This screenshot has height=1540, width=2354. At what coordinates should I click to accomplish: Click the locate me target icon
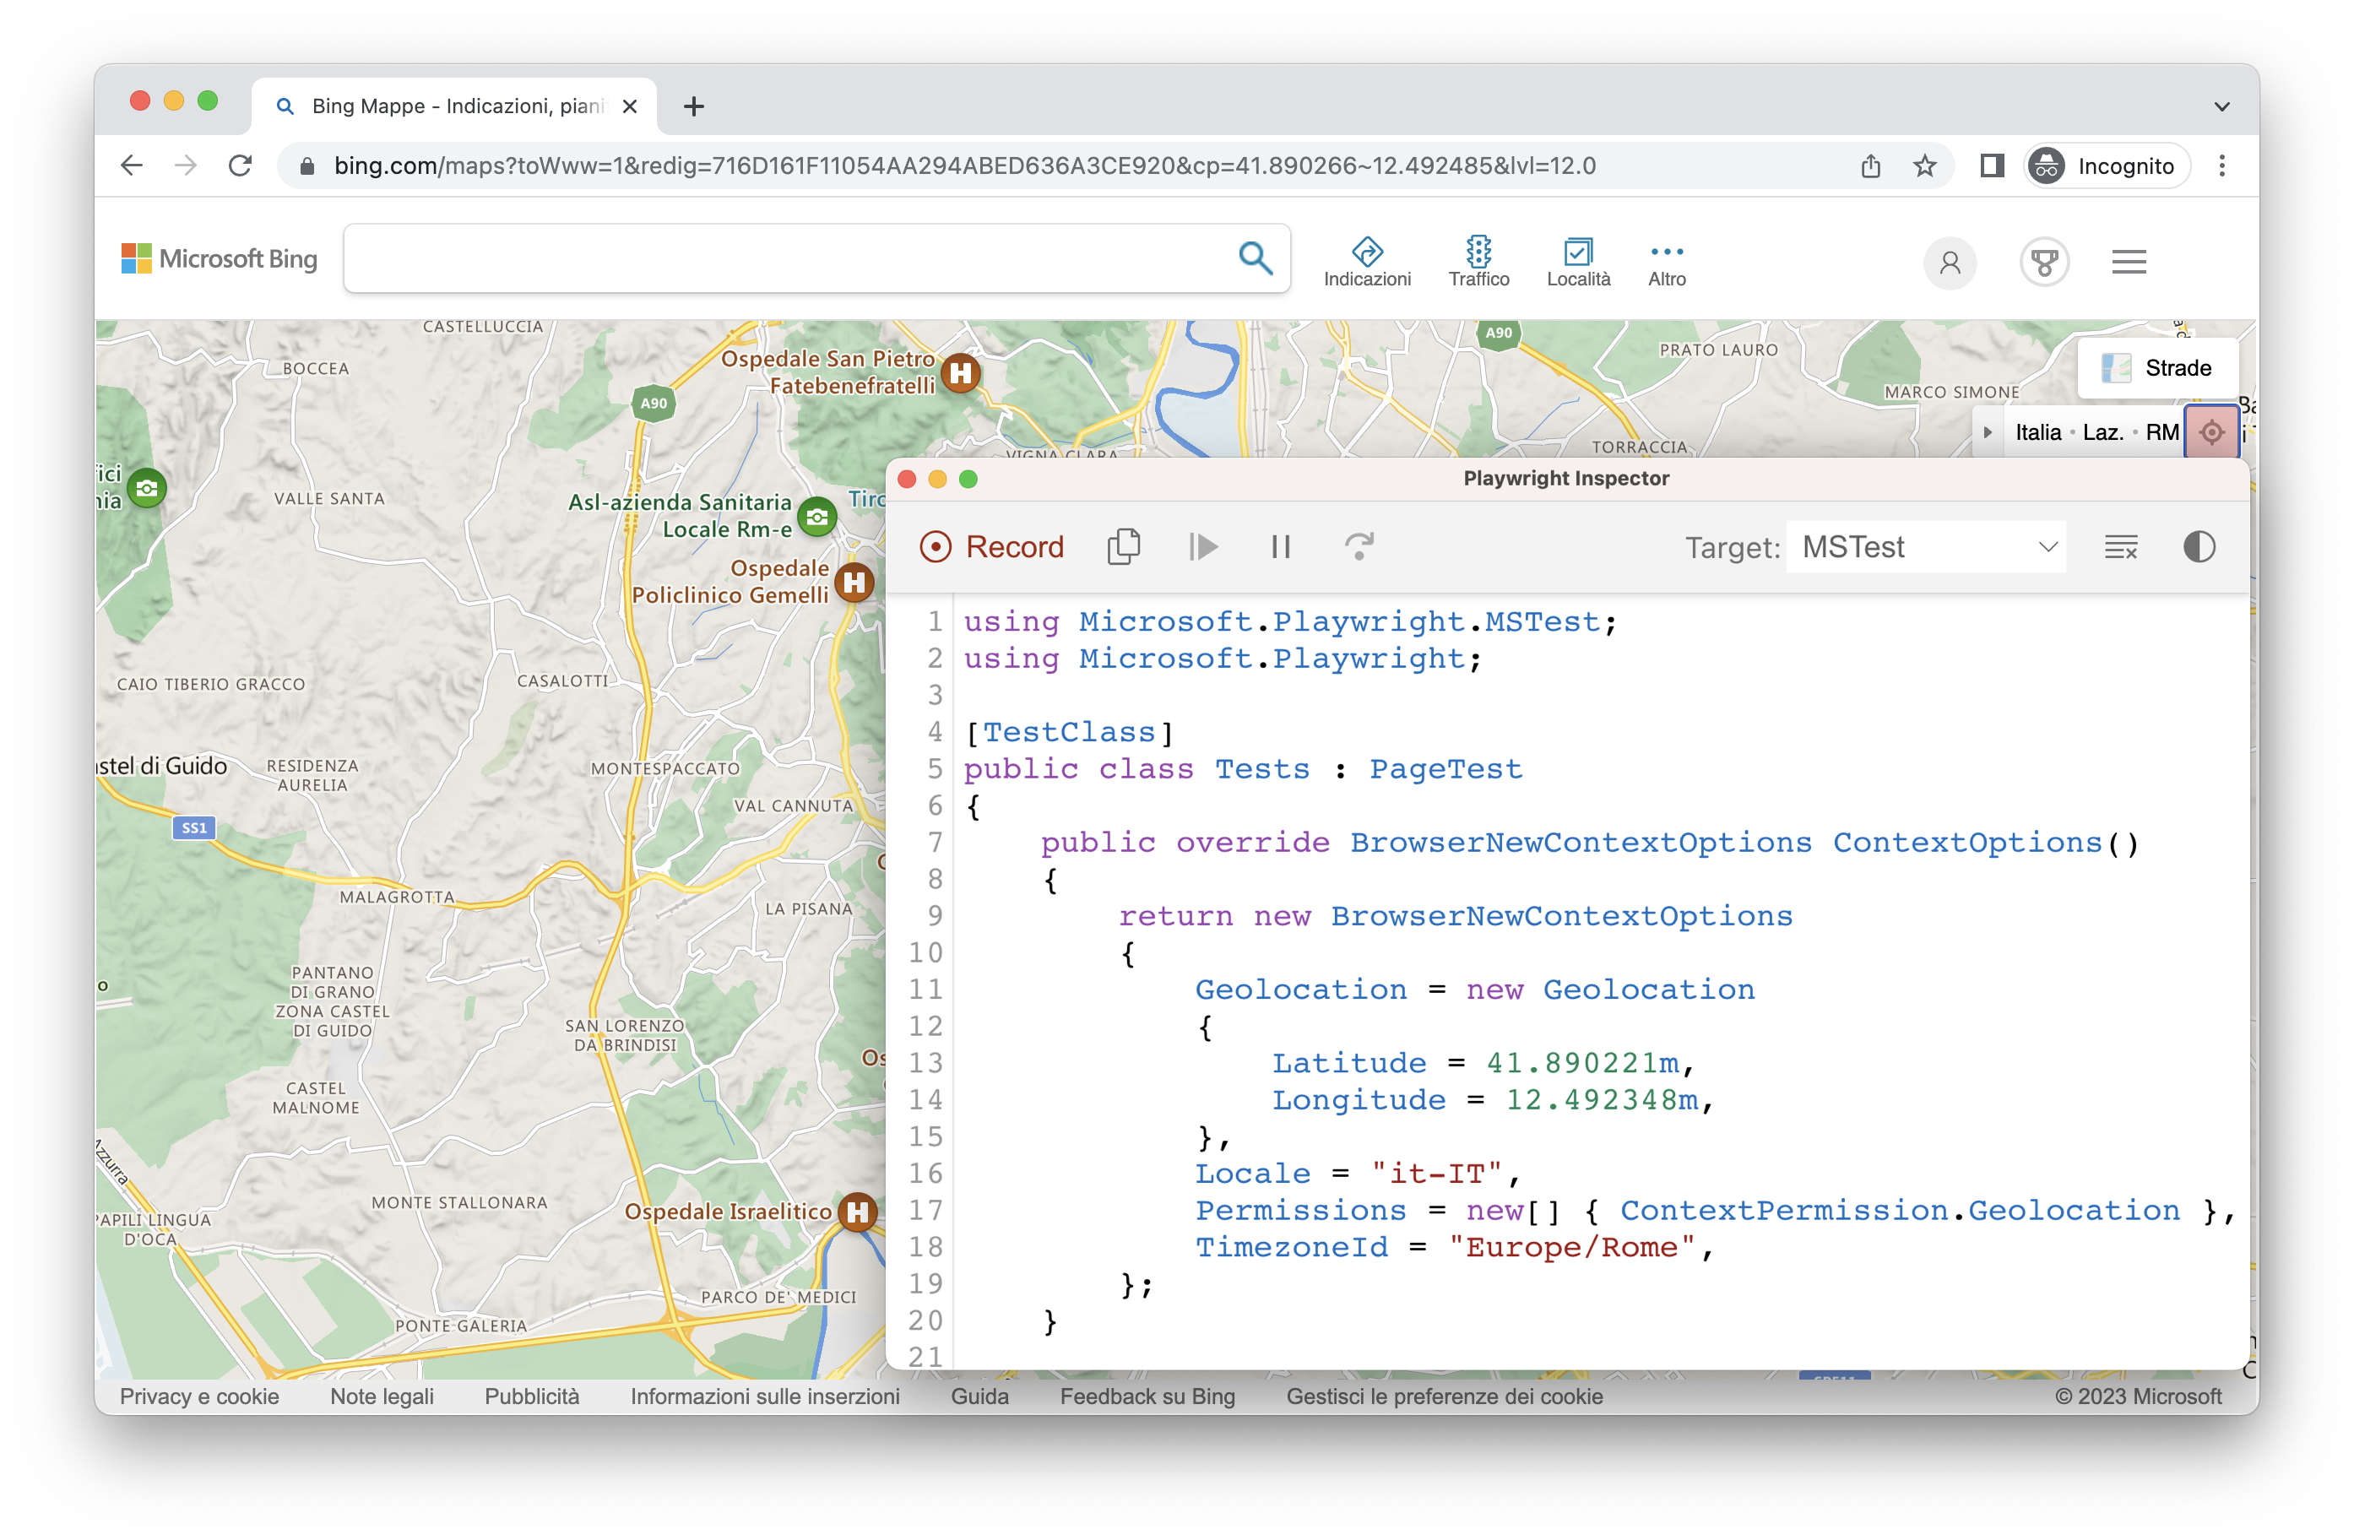point(2211,432)
